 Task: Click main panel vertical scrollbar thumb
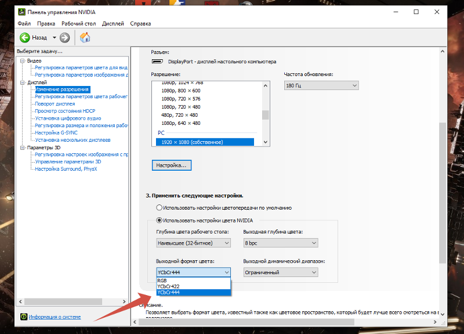click(x=443, y=193)
